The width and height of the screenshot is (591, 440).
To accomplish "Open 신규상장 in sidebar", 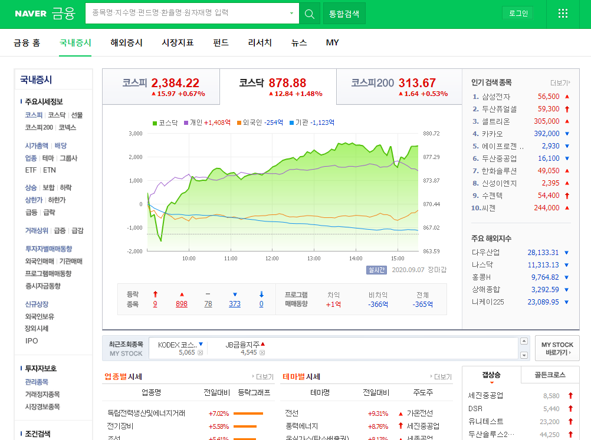I will tap(37, 304).
